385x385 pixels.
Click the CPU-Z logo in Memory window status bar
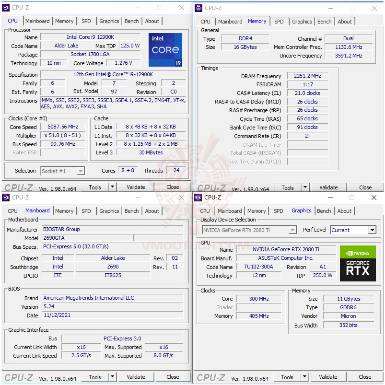click(211, 187)
